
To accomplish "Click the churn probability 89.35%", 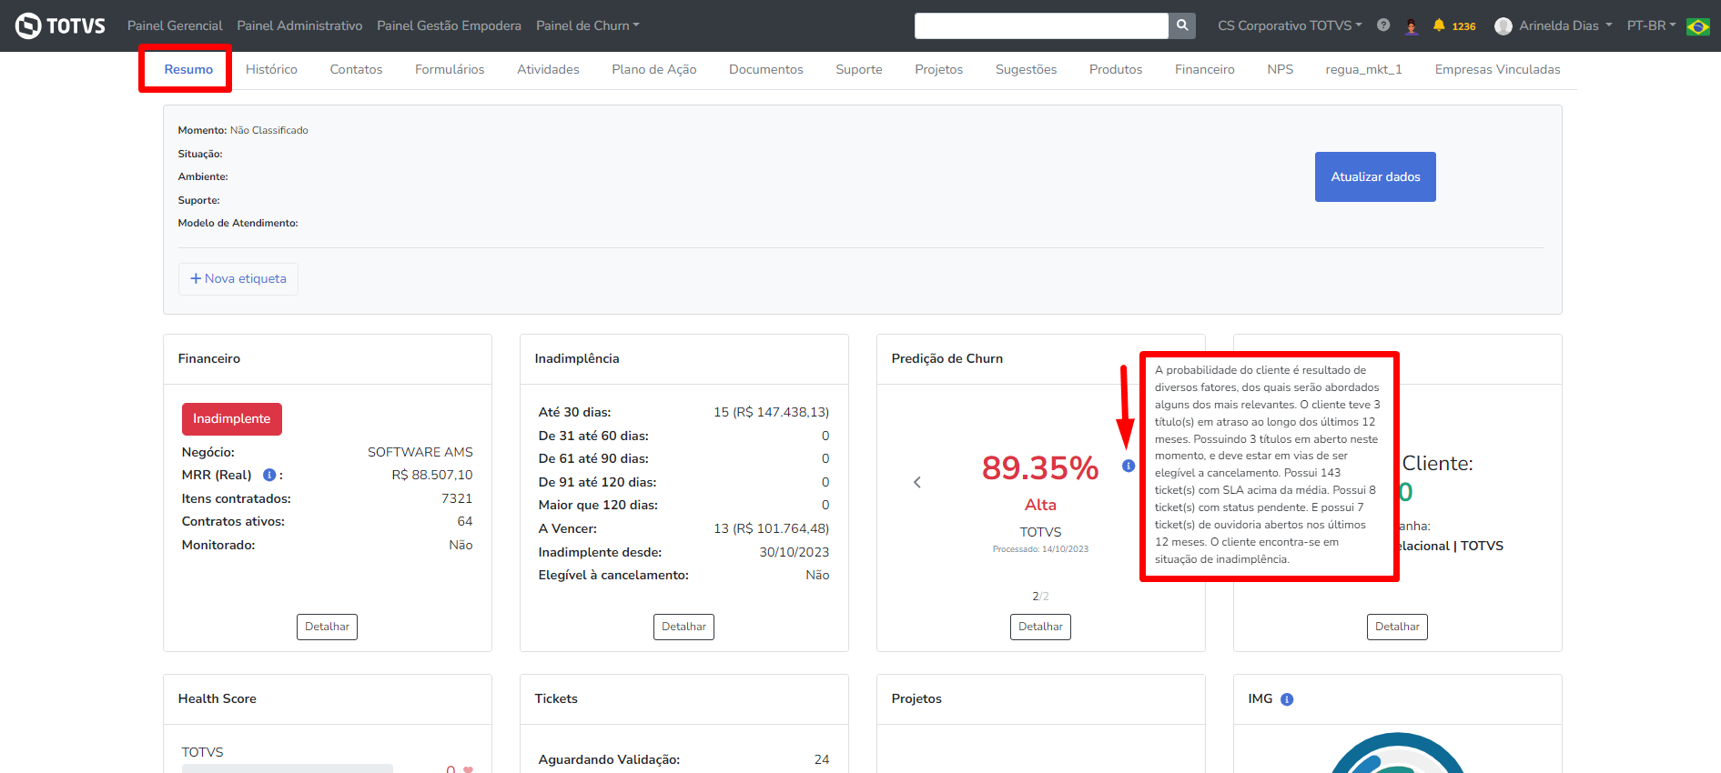I will coord(1040,468).
